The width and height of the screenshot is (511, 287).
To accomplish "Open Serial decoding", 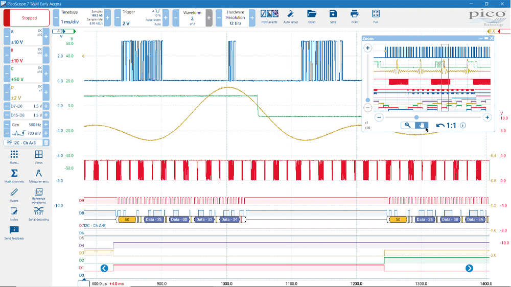I will 38,214.
